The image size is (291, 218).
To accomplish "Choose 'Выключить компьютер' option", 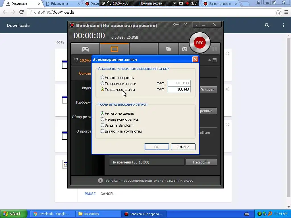I will click(x=102, y=131).
